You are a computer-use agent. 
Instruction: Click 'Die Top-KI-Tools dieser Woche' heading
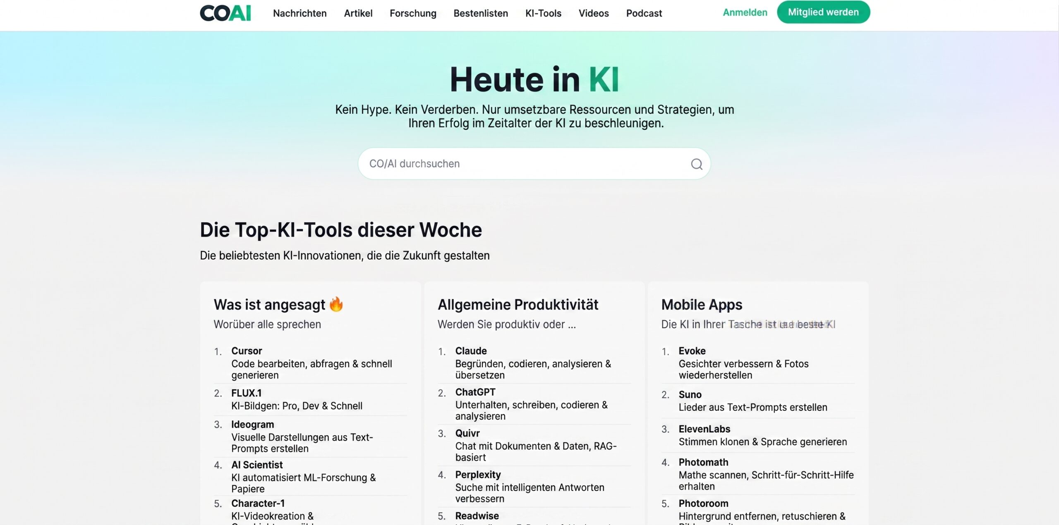click(x=341, y=230)
